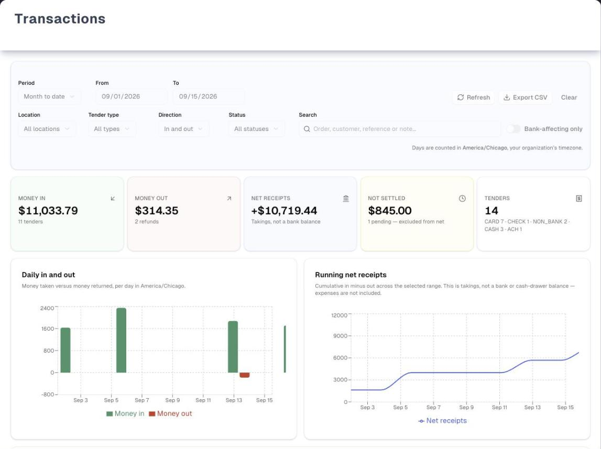Click the Net Receipts bank icon
Image resolution: width=601 pixels, height=449 pixels.
coord(346,199)
